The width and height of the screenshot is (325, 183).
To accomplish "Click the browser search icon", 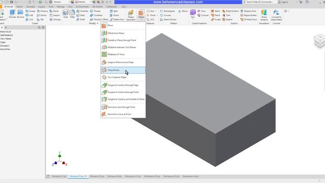I will click(x=39, y=27).
